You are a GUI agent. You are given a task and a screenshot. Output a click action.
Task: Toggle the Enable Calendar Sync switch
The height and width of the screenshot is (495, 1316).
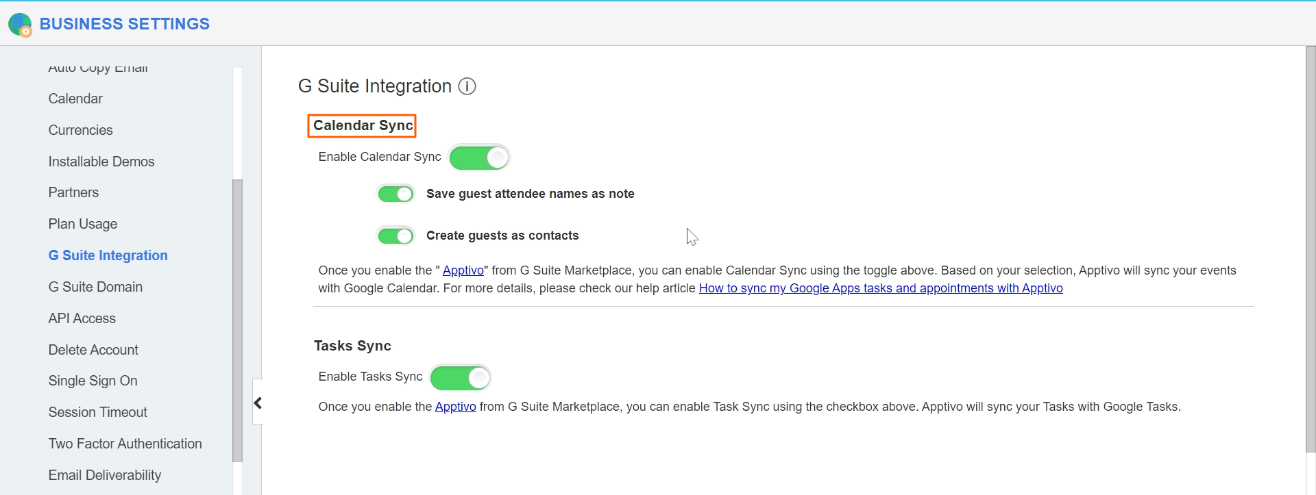[479, 157]
